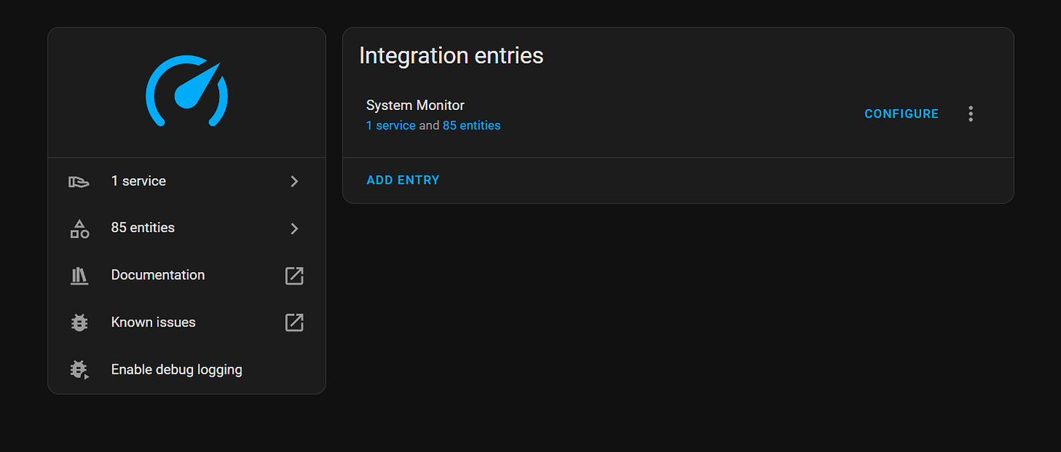Enable debug logging for System Monitor
Image resolution: width=1061 pixels, height=452 pixels.
pyautogui.click(x=177, y=369)
